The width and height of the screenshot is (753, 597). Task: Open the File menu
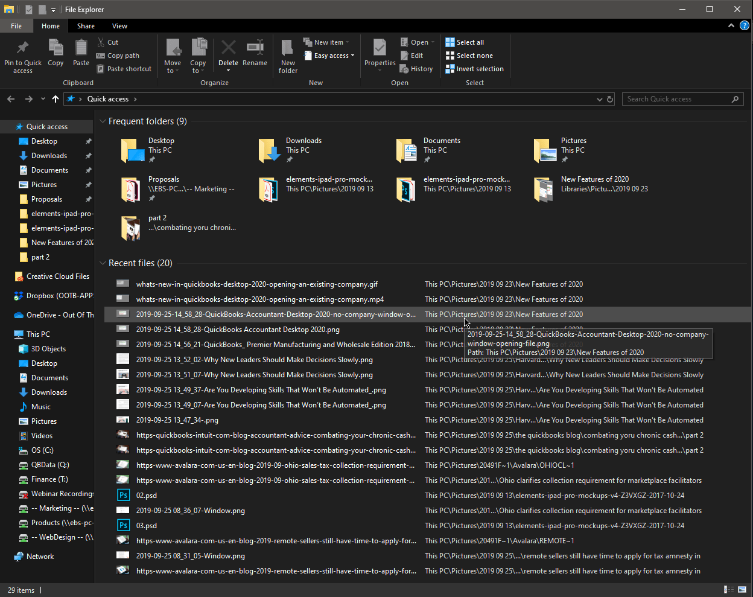click(16, 26)
